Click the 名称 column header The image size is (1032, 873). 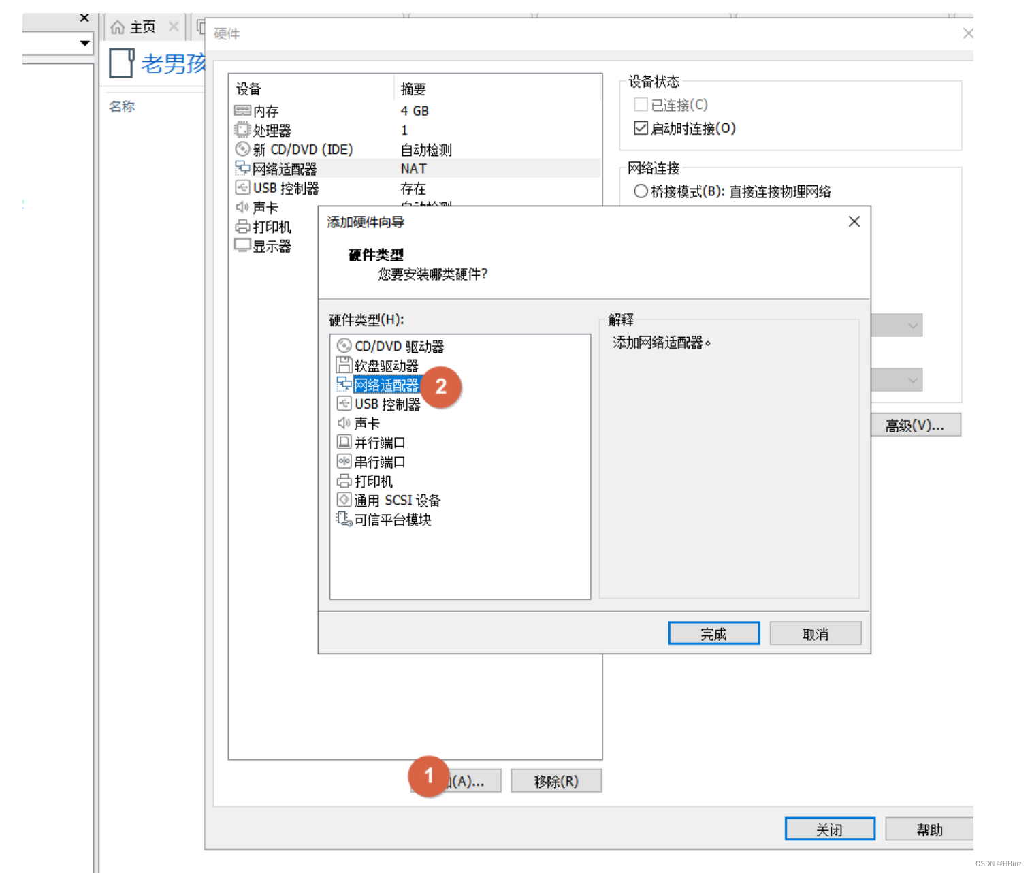point(122,106)
